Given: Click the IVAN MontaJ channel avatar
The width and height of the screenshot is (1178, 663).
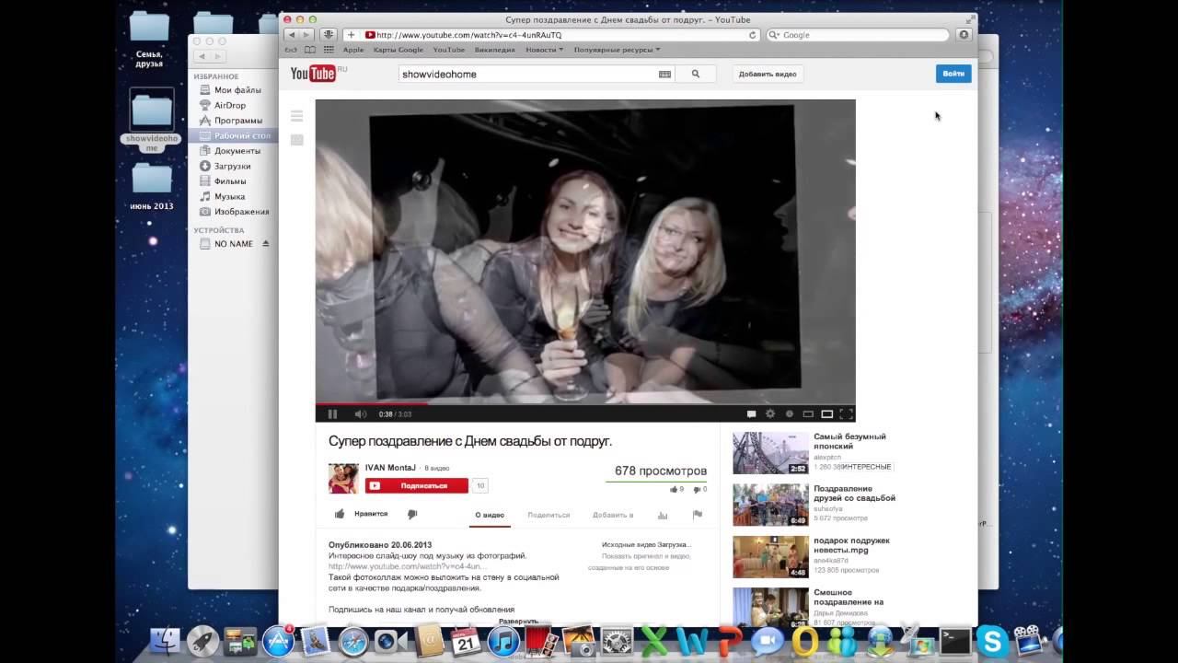Looking at the screenshot, I should tap(343, 478).
